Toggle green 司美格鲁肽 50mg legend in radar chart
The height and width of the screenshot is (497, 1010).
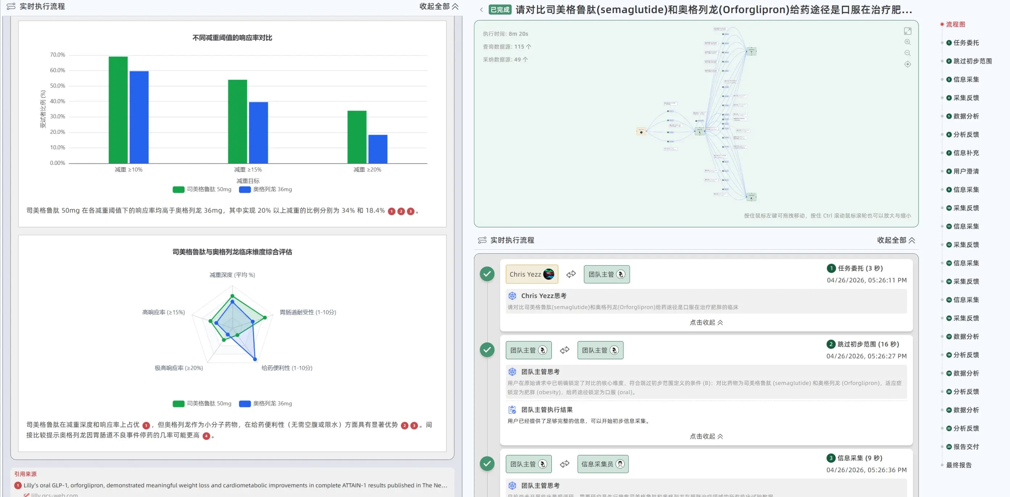tap(202, 404)
